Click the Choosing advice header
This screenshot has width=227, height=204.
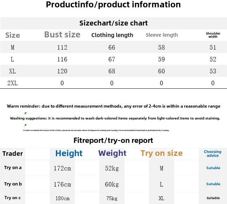213,154
